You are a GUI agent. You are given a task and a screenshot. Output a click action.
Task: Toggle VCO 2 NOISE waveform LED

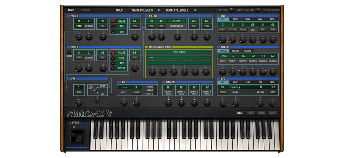click(113, 68)
